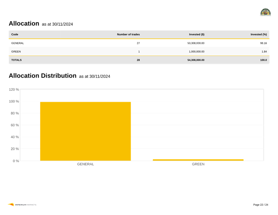This screenshot has width=278, height=215.
Task: Click the 1 trade value in GREEN row
Action: 139,51
